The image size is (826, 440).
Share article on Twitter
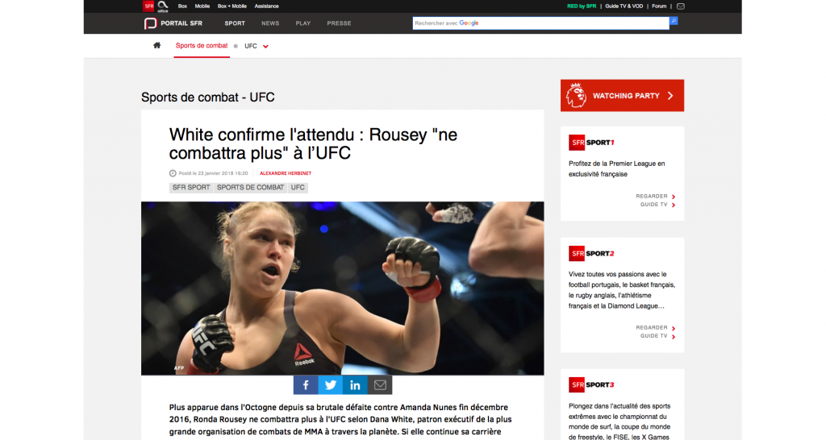330,384
